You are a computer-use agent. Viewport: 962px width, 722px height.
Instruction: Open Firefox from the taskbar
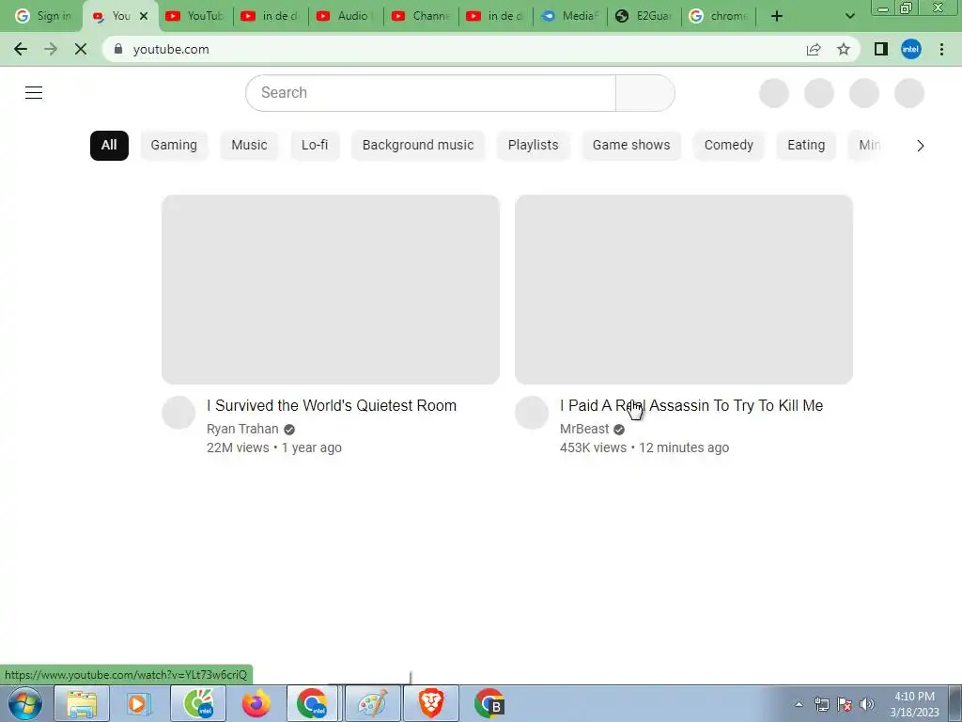tap(256, 703)
